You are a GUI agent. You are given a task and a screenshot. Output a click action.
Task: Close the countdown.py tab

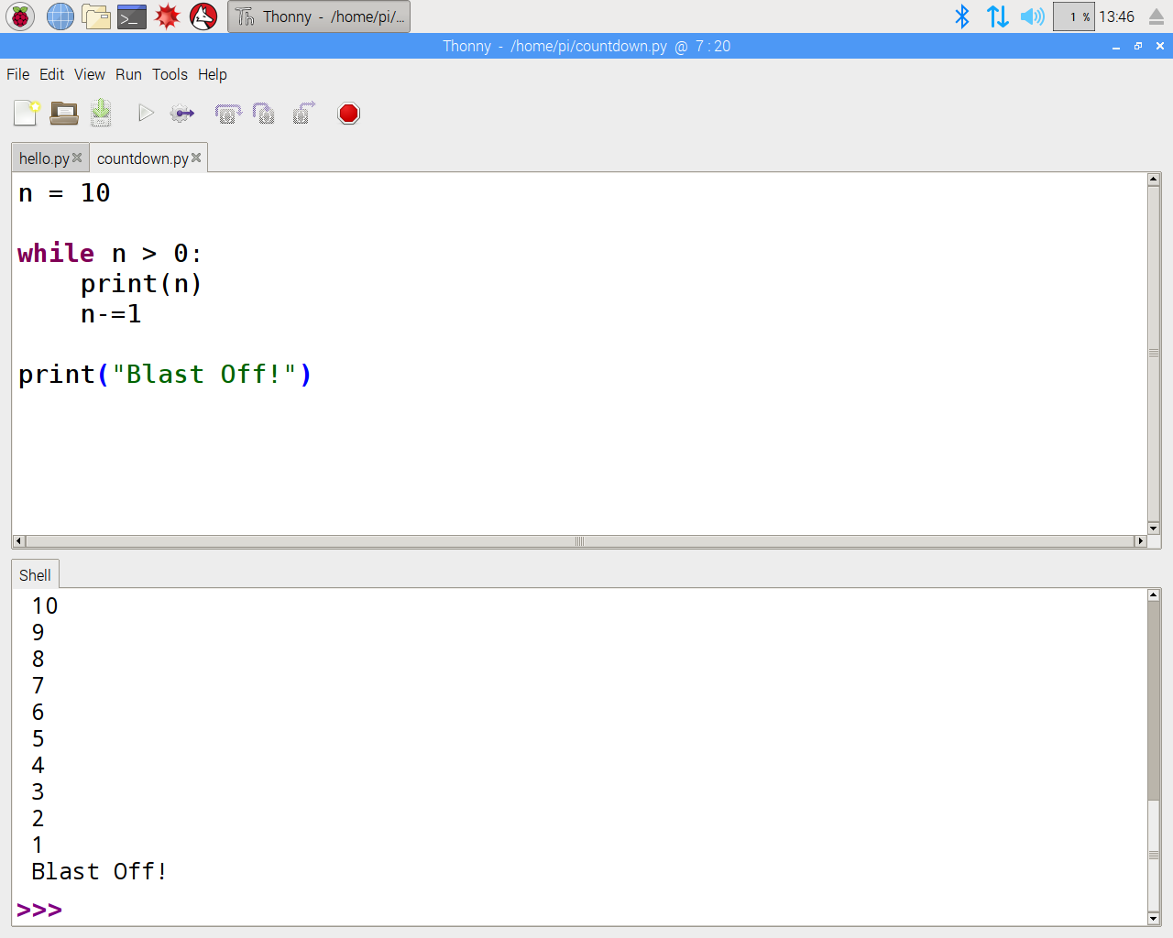coord(195,158)
